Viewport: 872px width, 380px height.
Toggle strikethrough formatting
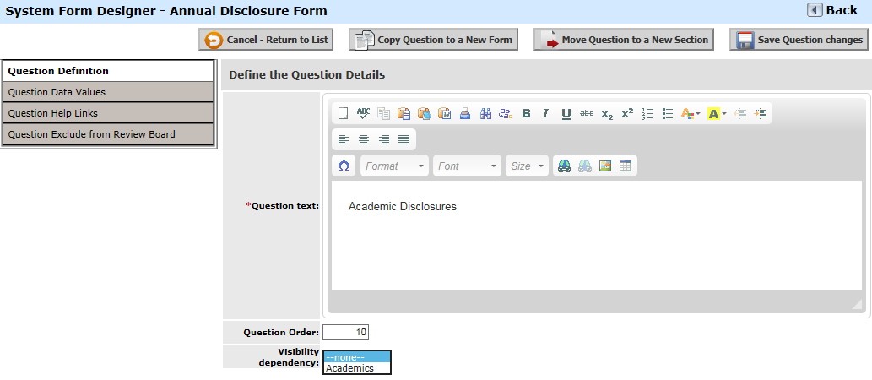(x=586, y=113)
